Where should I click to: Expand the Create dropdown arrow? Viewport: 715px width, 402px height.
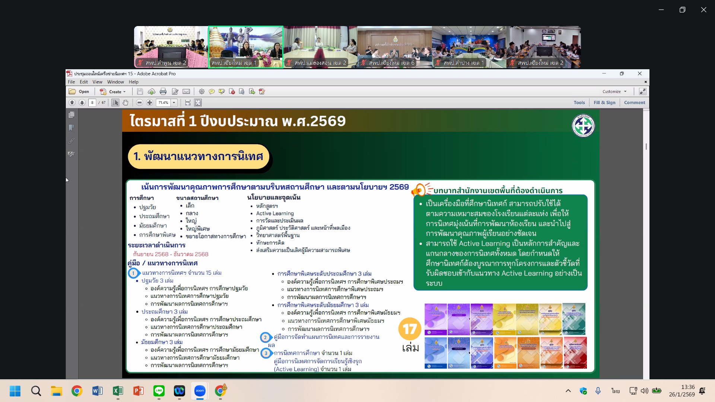[124, 92]
